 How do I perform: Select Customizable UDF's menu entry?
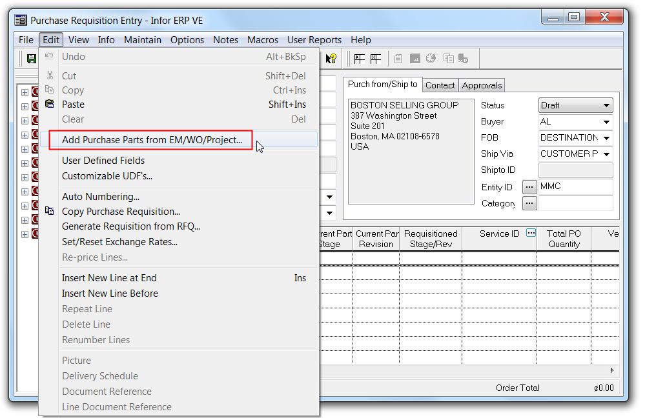coord(179,176)
